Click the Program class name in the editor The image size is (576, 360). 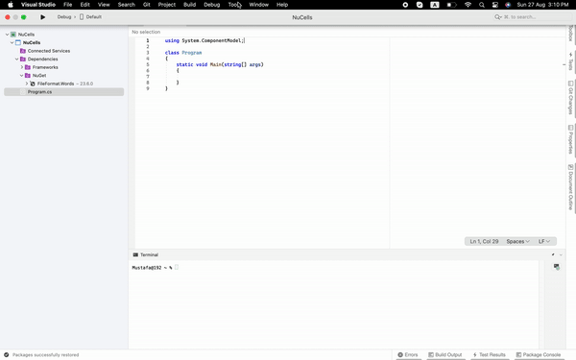pyautogui.click(x=192, y=53)
